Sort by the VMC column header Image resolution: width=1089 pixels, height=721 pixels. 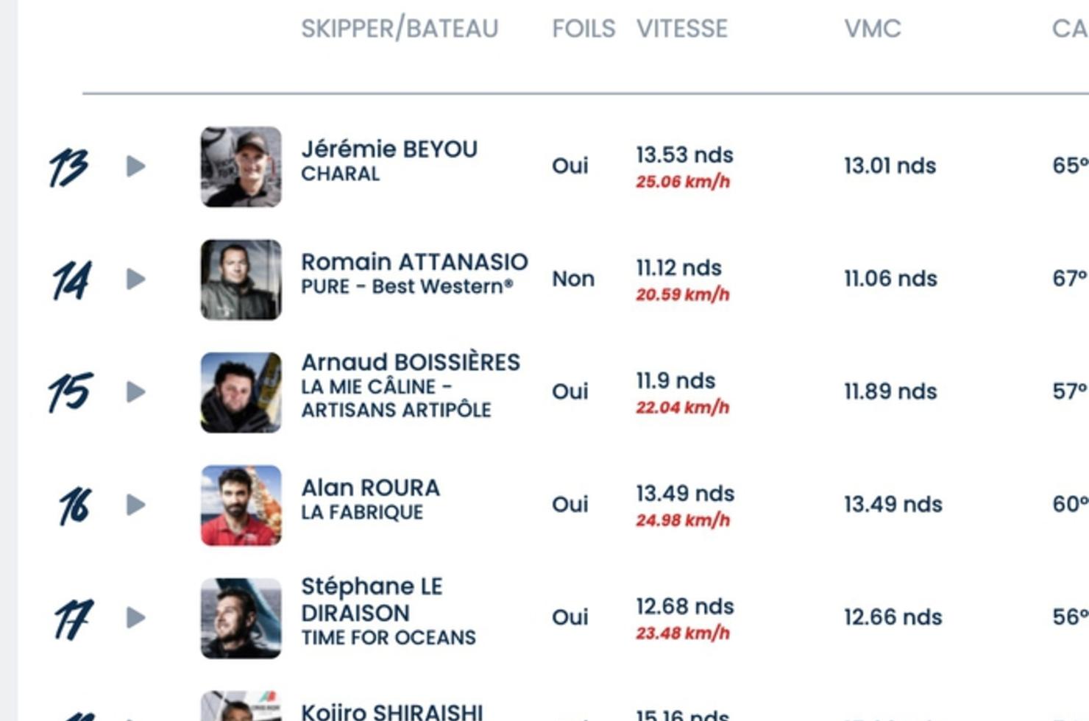[873, 29]
